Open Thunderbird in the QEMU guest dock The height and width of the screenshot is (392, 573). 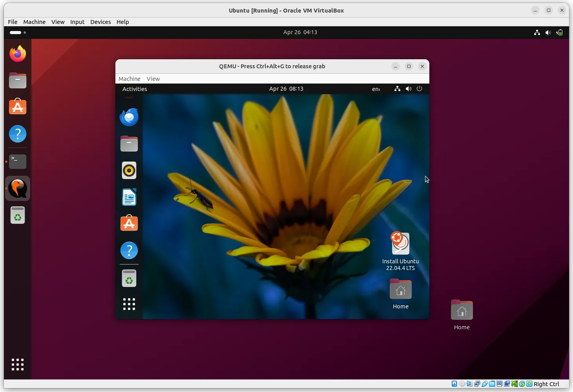tap(129, 117)
